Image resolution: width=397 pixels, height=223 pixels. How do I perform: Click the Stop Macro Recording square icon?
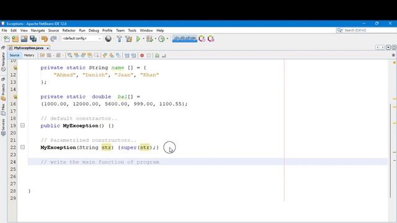(x=149, y=55)
